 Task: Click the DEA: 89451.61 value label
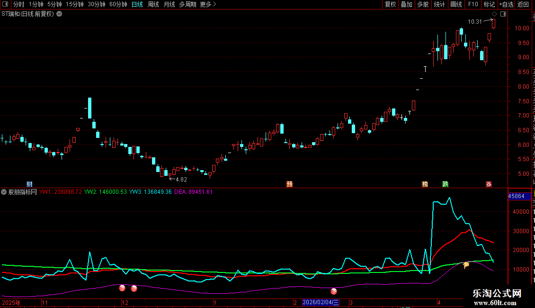click(x=194, y=192)
